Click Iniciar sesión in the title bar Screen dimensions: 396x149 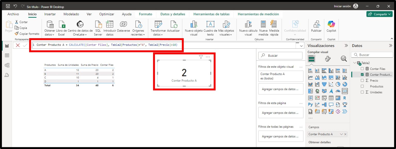[x=343, y=6]
